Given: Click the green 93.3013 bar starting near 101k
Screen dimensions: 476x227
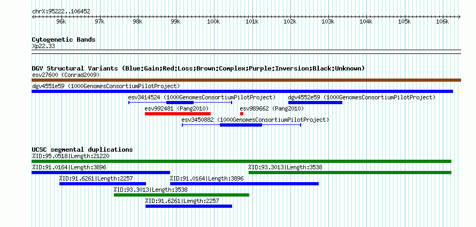Looking at the screenshot, I should 350,173.
